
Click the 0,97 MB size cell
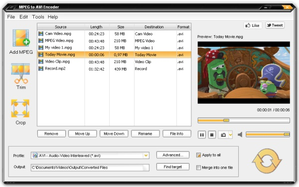coord(121,55)
